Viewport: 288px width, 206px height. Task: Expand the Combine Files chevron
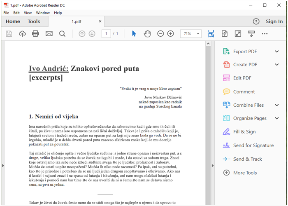coord(277,105)
